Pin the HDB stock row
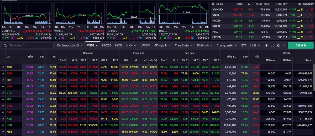Image resolution: width=315 pixels, height=136 pixels. point(3,118)
